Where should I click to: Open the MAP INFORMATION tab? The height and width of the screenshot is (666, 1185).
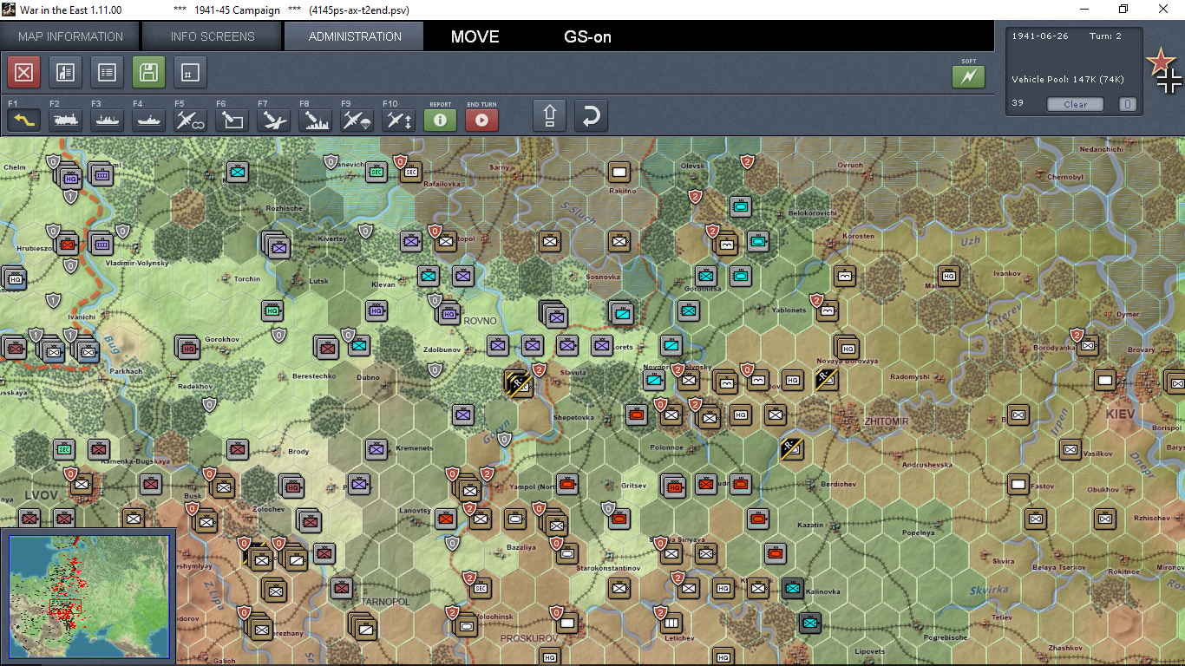tap(70, 36)
